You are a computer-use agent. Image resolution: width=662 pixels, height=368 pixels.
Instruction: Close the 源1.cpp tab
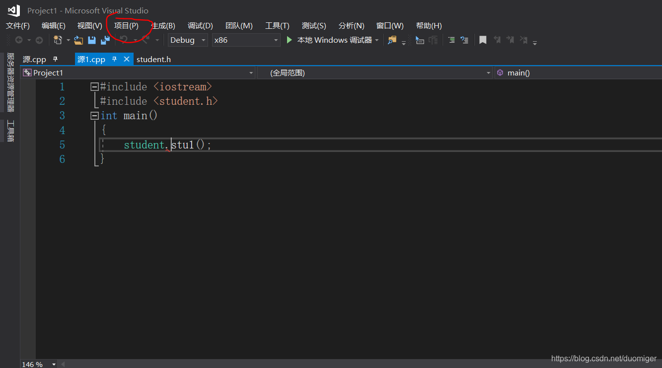click(x=127, y=59)
